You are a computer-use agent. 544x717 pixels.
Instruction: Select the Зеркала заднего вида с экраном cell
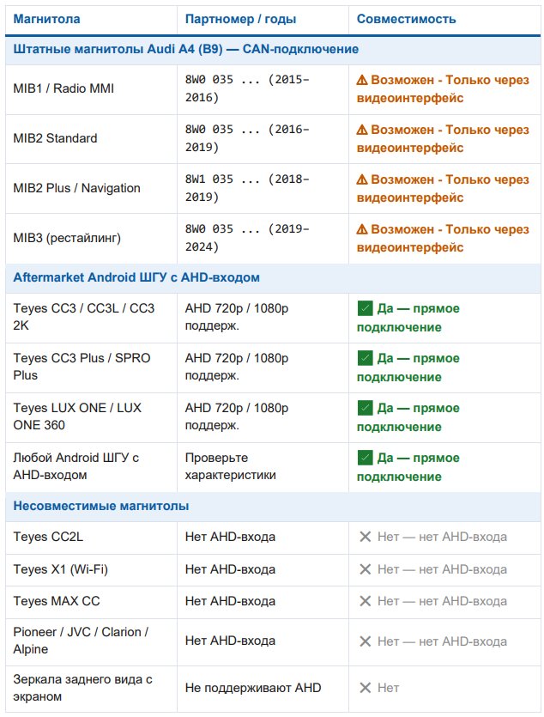[x=91, y=689]
